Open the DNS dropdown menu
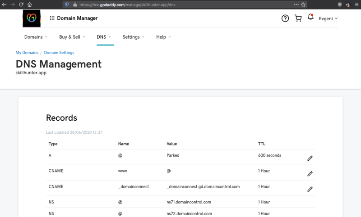The height and width of the screenshot is (217, 361). (104, 37)
